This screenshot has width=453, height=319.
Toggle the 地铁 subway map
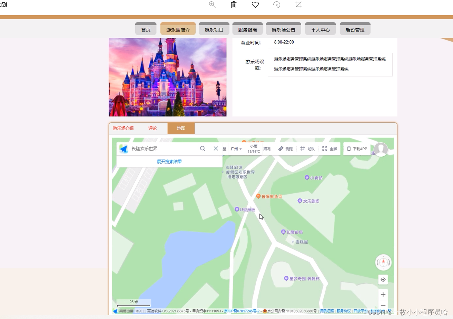pos(307,149)
